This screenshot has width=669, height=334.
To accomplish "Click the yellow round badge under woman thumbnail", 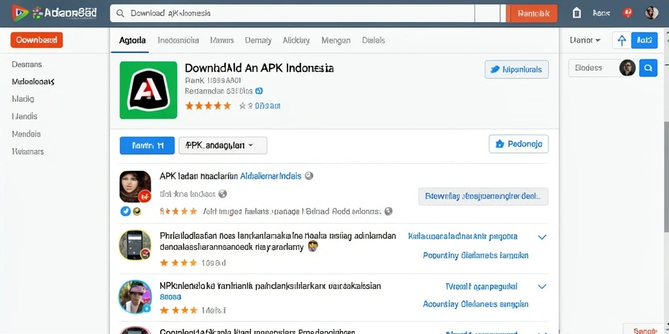I will (137, 211).
